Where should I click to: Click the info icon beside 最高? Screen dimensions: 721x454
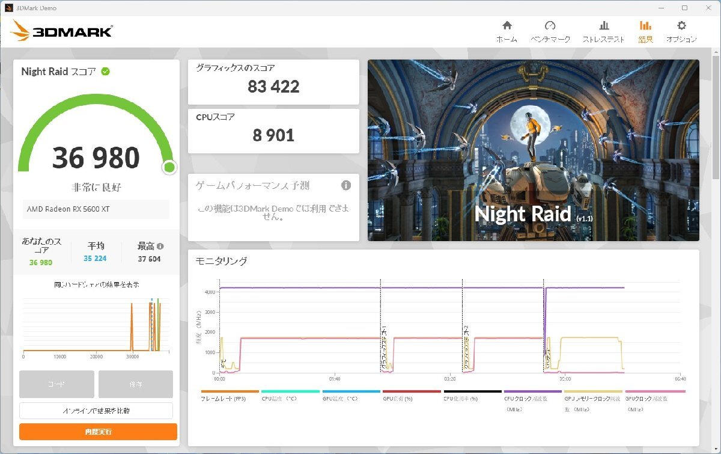[160, 246]
